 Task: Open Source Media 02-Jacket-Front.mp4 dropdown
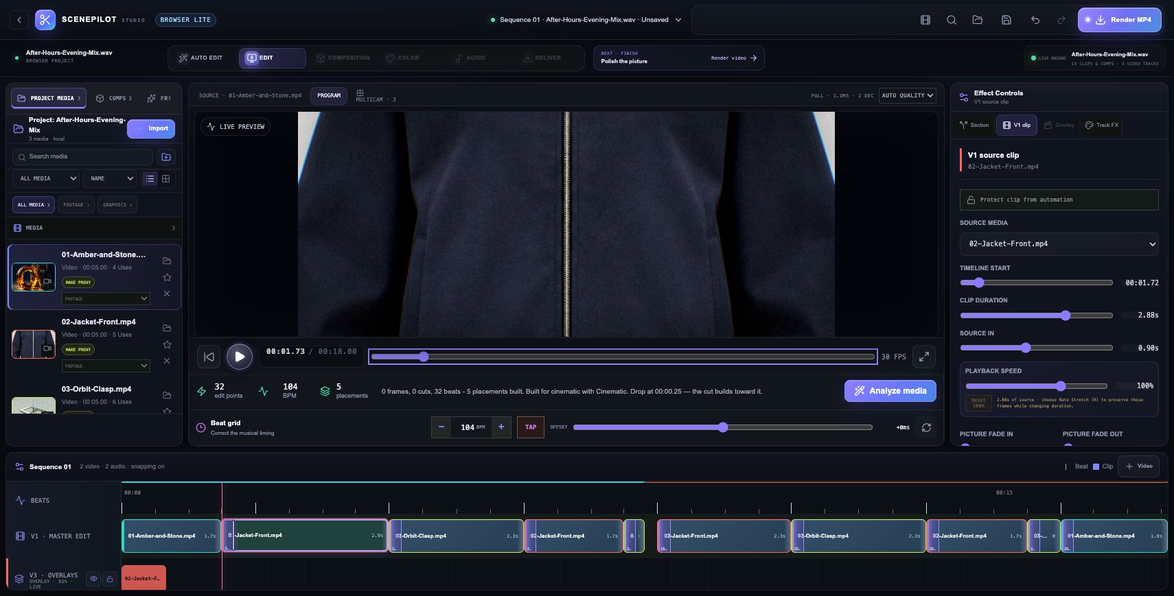click(x=1059, y=244)
